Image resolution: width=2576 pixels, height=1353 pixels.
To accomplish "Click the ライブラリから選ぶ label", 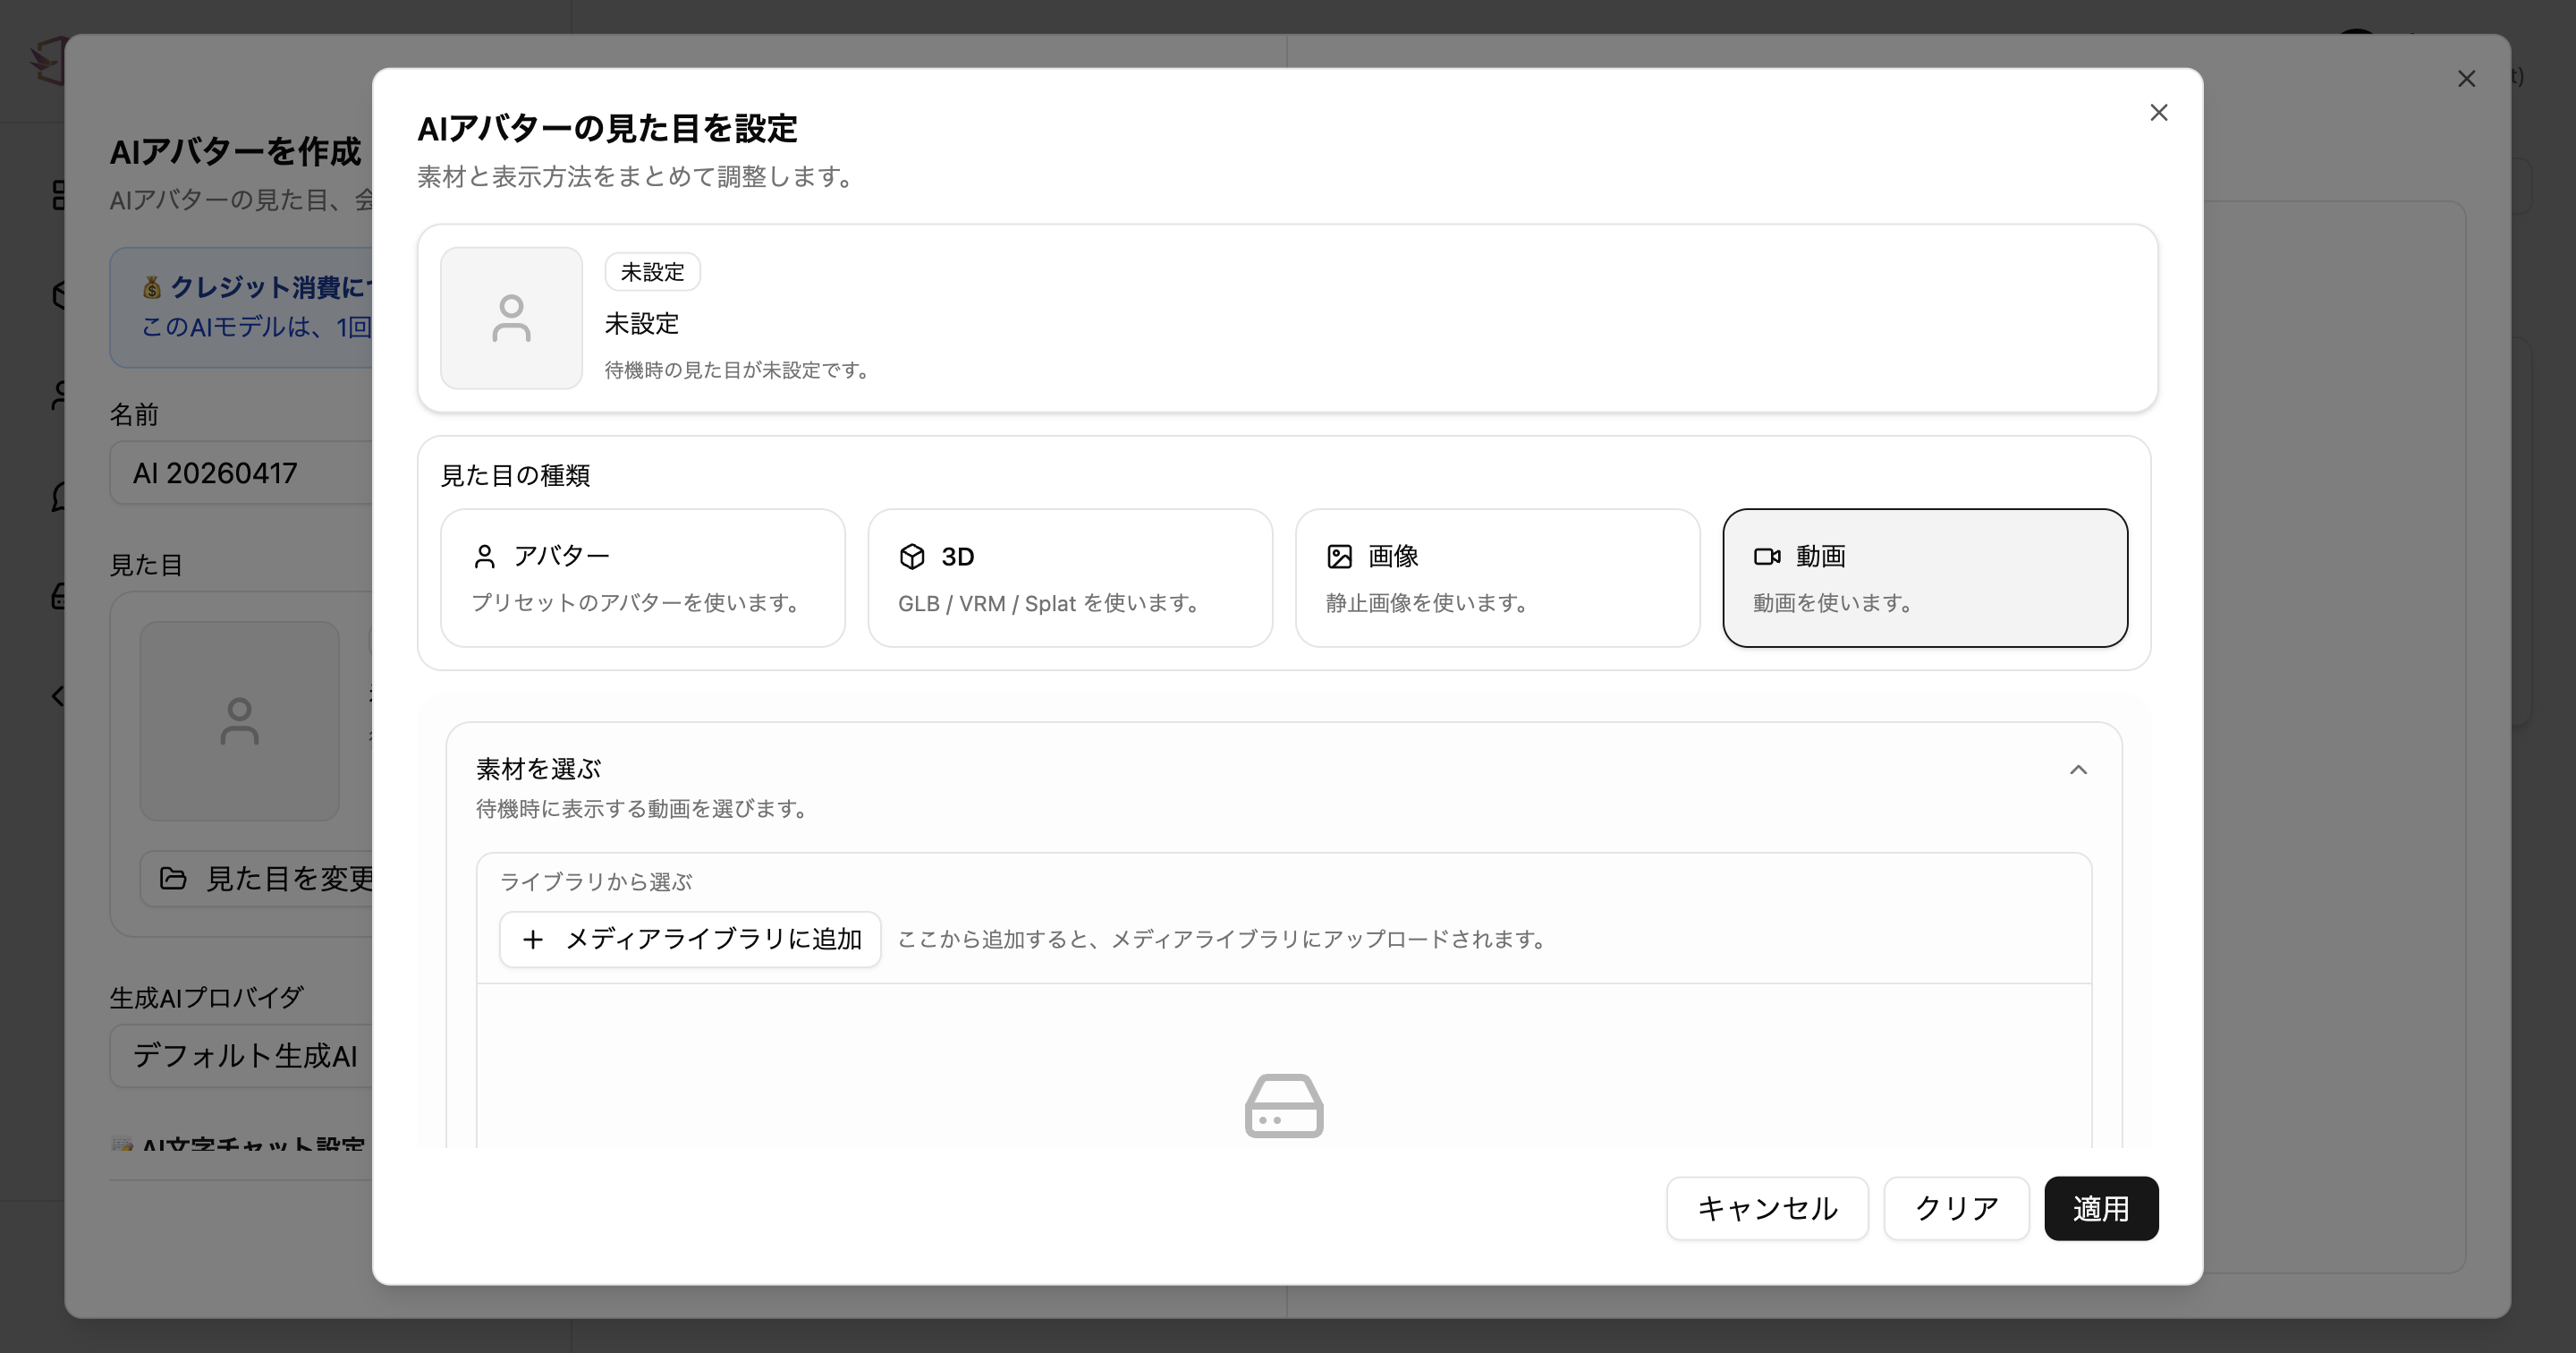I will coord(596,881).
